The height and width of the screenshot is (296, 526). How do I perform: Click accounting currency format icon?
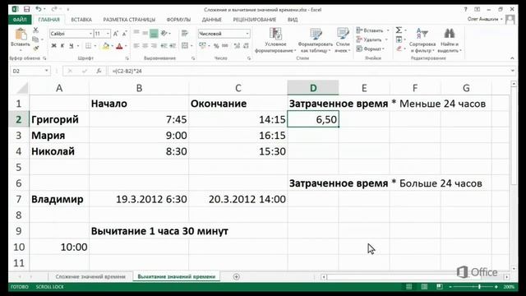202,46
